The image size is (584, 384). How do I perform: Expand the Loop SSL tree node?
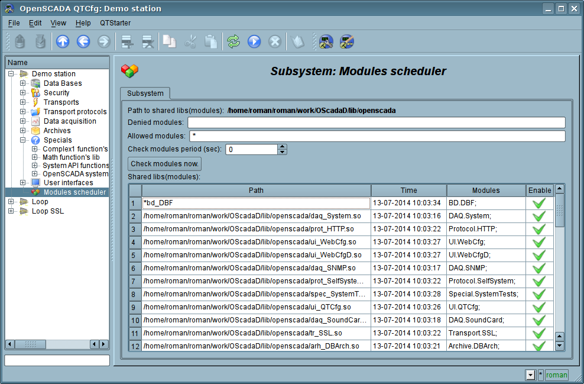point(11,211)
